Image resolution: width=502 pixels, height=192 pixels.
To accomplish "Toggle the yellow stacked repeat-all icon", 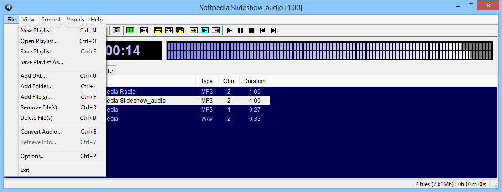I will point(180,31).
